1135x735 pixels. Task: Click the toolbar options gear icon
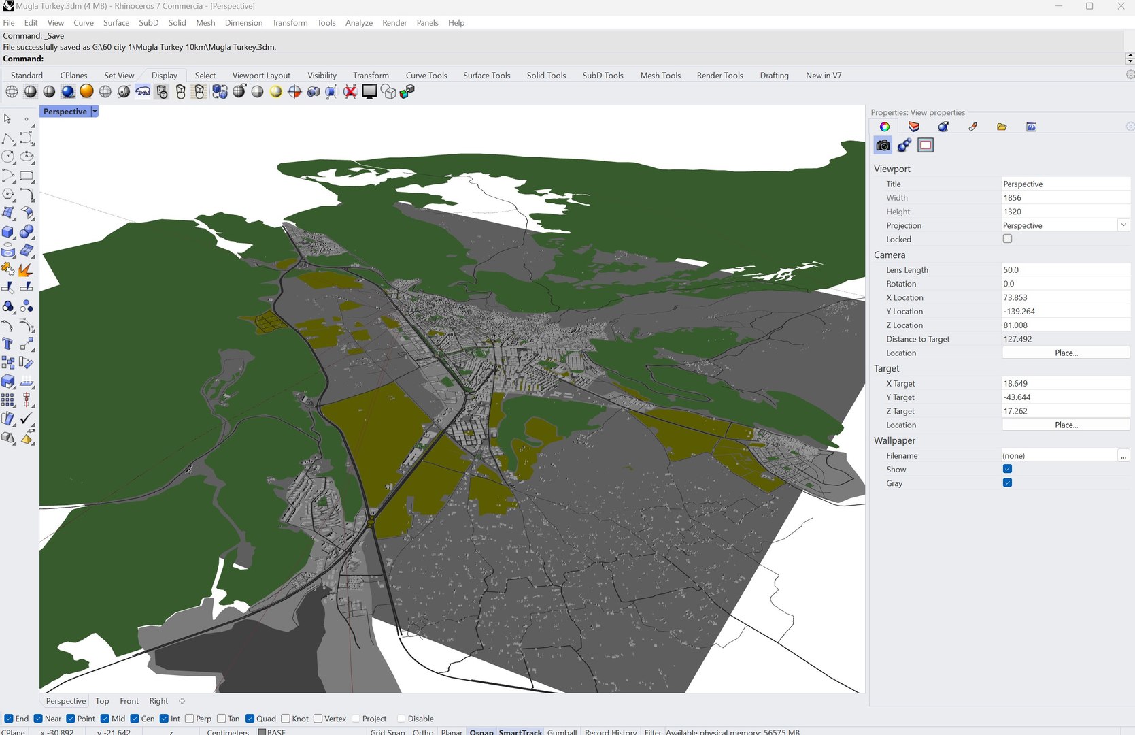1130,75
